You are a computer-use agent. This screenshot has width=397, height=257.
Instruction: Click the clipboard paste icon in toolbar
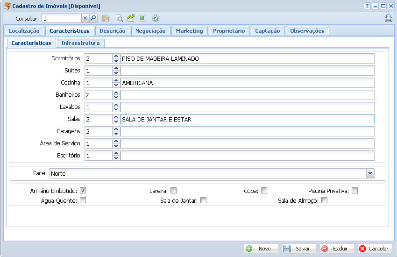point(106,18)
